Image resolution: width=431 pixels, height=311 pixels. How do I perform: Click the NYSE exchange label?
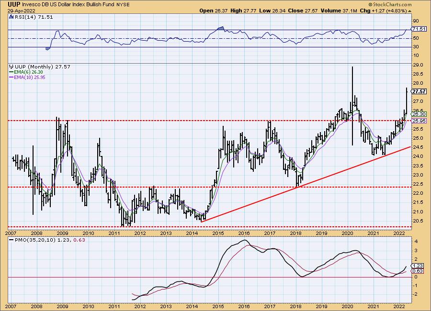pyautogui.click(x=123, y=5)
